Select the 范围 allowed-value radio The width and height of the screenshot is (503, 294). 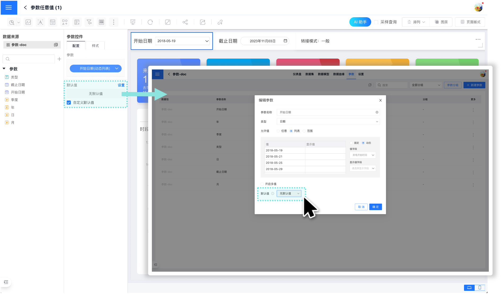pyautogui.click(x=304, y=131)
